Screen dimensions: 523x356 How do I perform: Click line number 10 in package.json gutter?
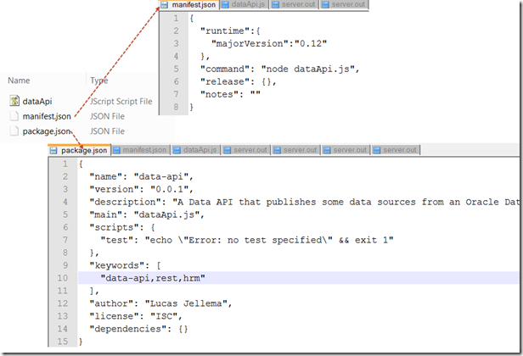coord(62,278)
